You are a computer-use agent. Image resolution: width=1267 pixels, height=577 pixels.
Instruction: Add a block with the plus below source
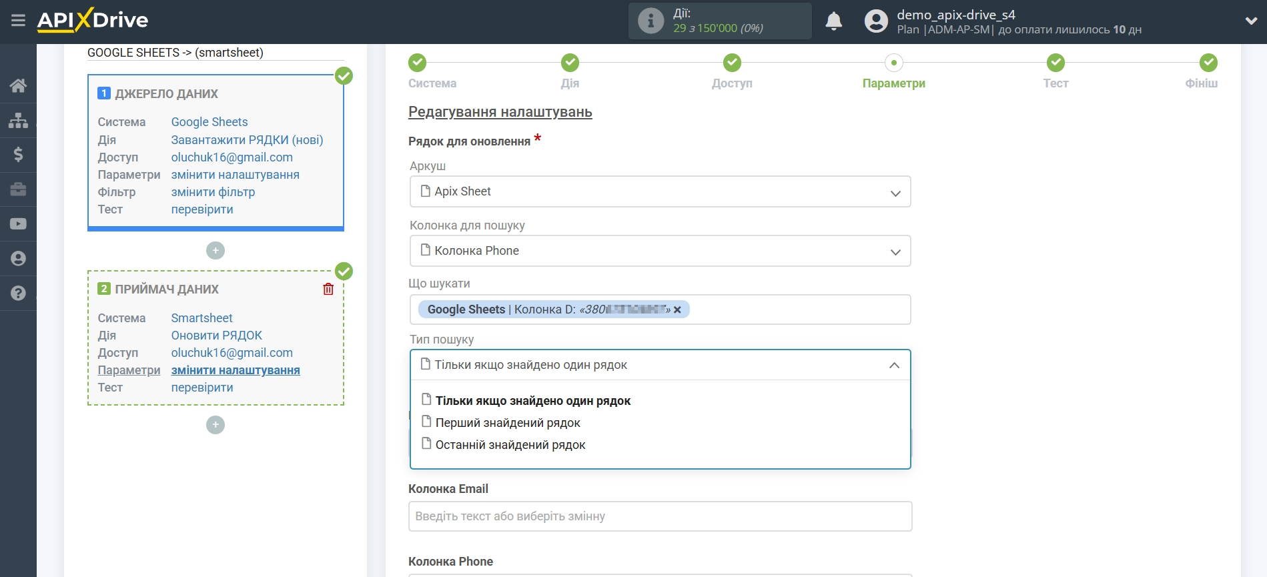(216, 251)
